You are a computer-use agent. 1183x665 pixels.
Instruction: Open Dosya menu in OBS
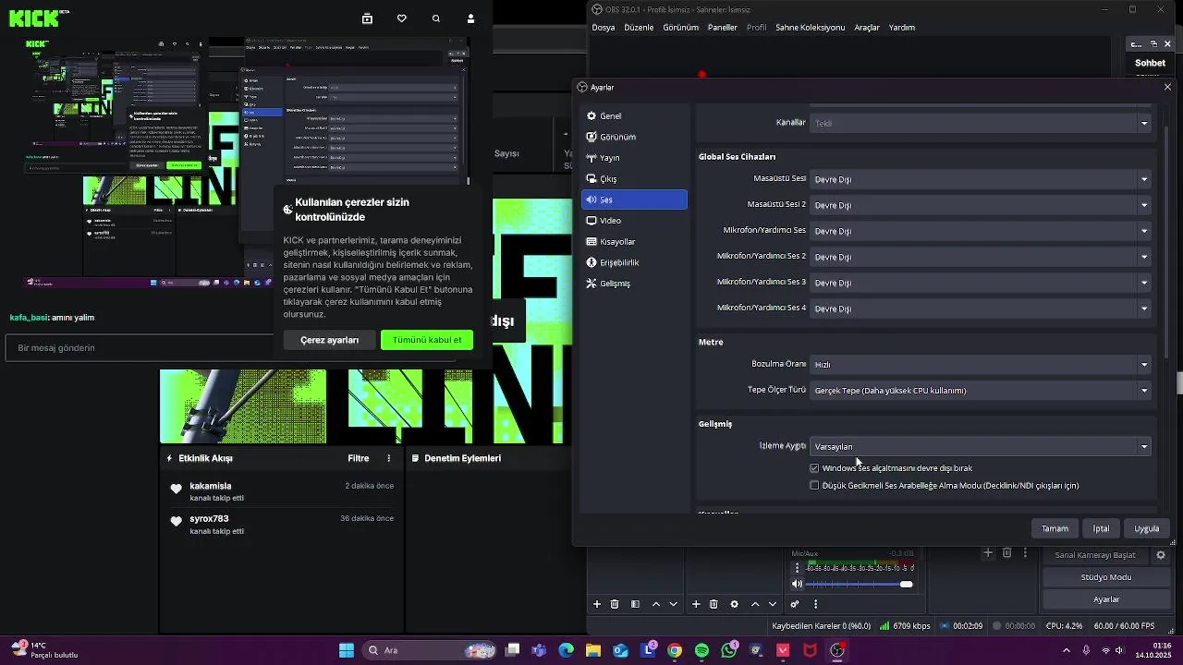pos(604,28)
